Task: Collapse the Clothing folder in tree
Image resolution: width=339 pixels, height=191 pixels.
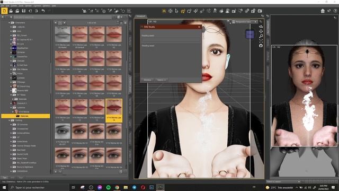Action: 10,120
